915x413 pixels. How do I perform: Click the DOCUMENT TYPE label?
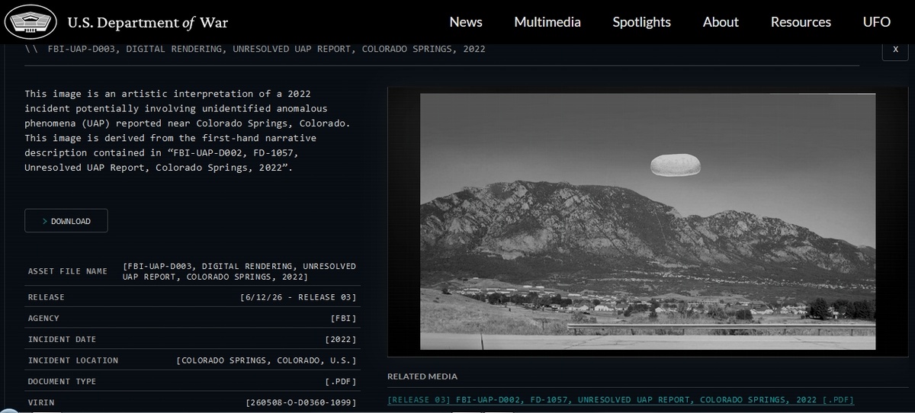pyautogui.click(x=63, y=381)
